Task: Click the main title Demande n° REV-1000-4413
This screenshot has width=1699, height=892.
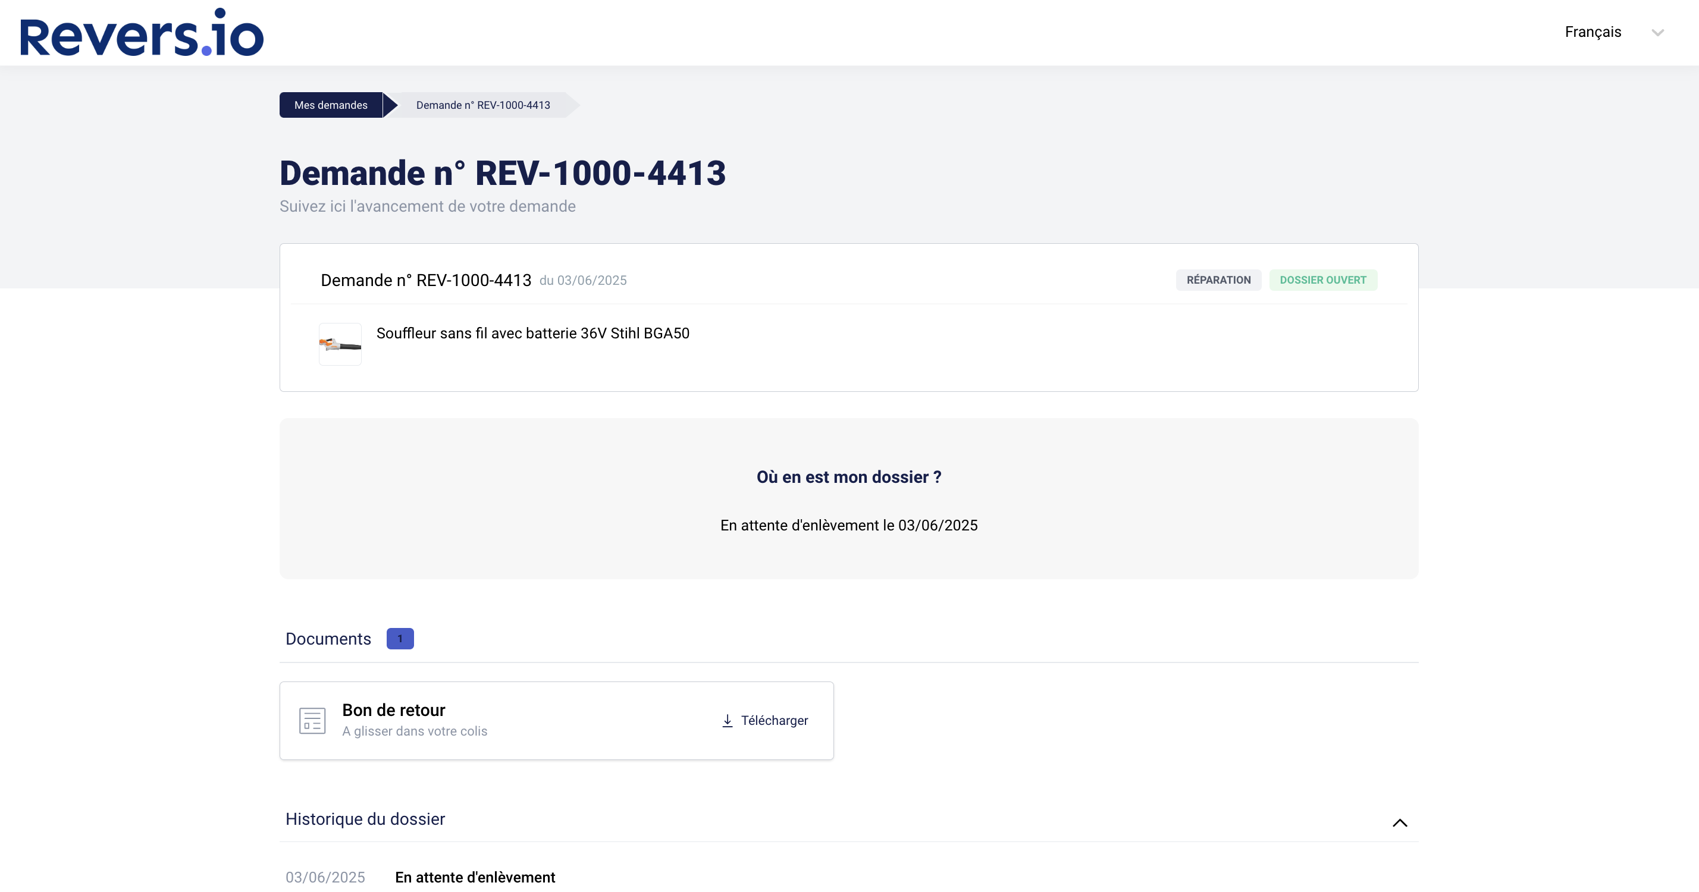Action: [503, 174]
